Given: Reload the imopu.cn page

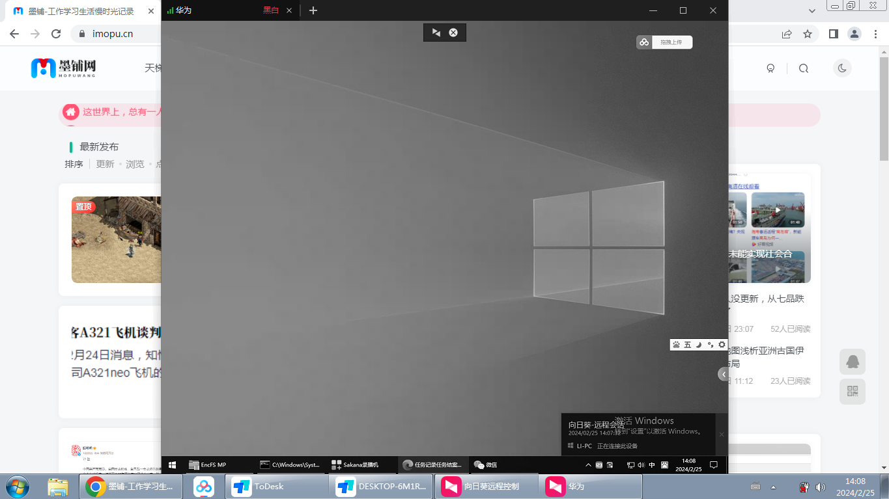Looking at the screenshot, I should 56,34.
